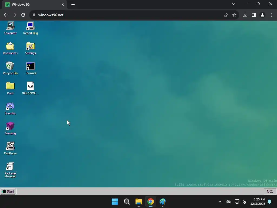Viewport: 277px width, 208px height.
Task: Click the browser forward arrow
Action: click(x=15, y=15)
